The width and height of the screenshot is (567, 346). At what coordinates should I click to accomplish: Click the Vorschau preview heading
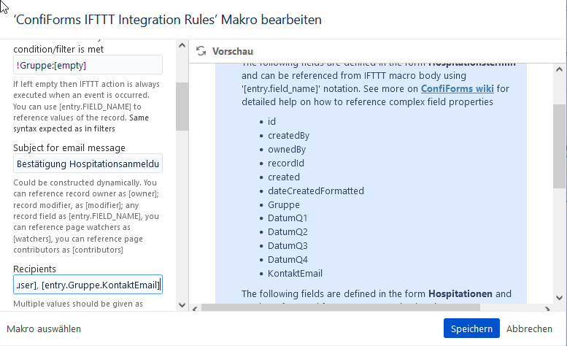tap(232, 51)
